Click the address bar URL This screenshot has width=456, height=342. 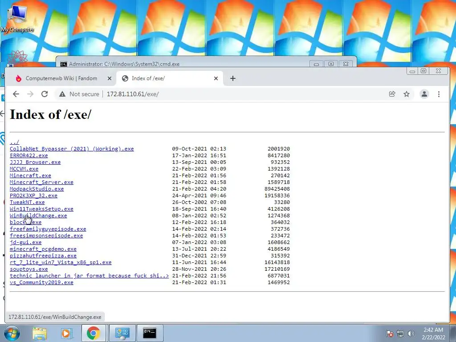(x=133, y=94)
